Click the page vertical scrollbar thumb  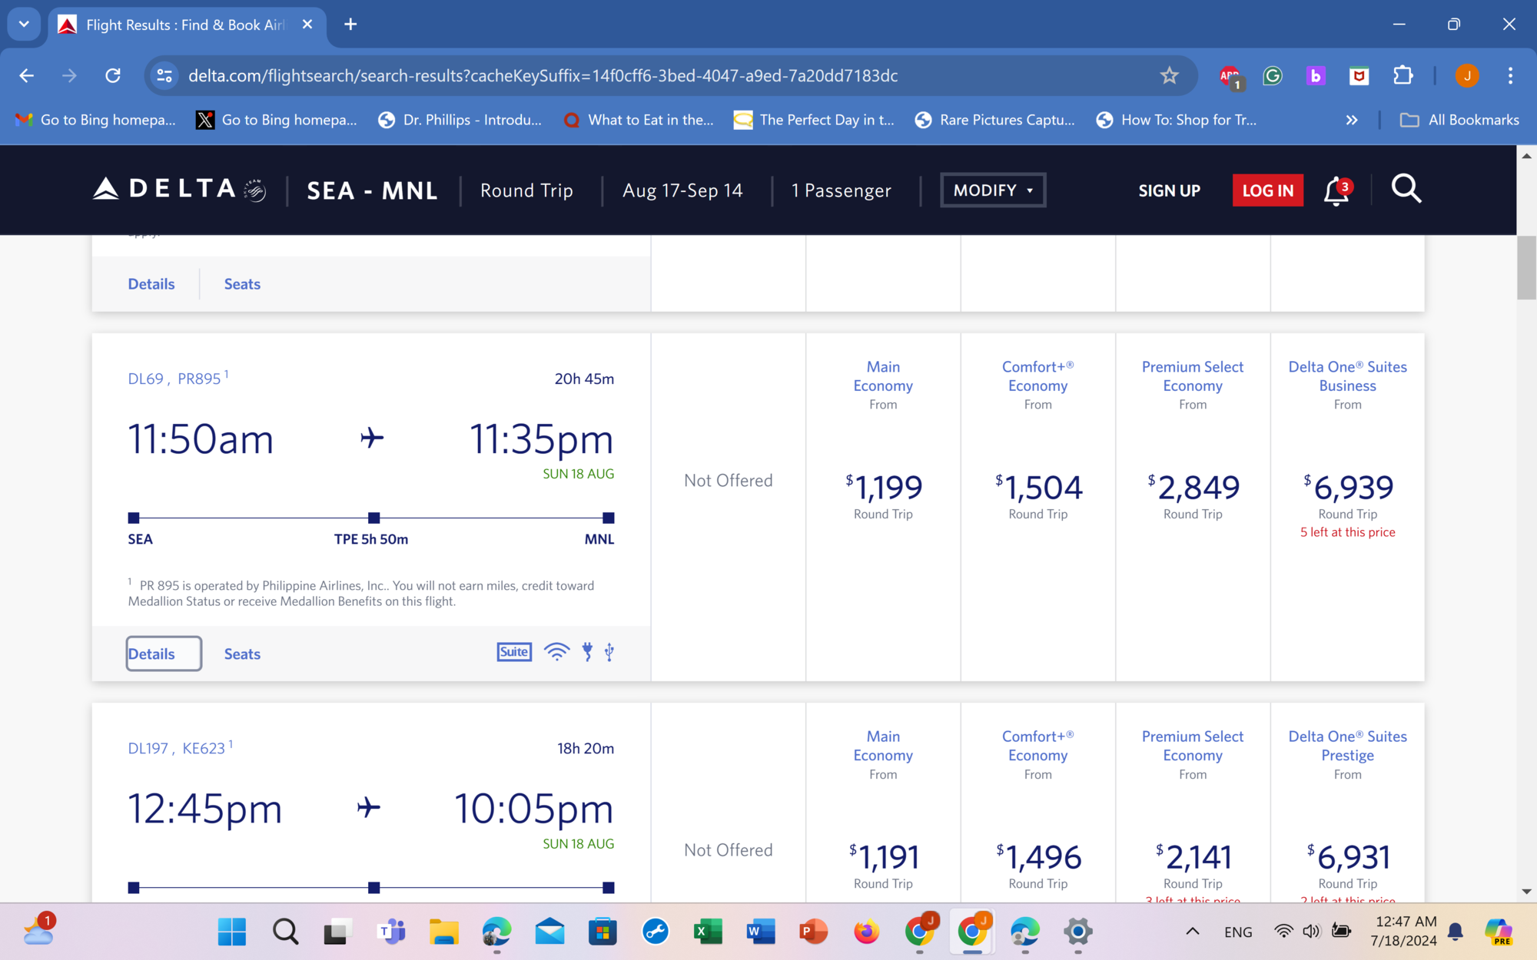[1526, 268]
